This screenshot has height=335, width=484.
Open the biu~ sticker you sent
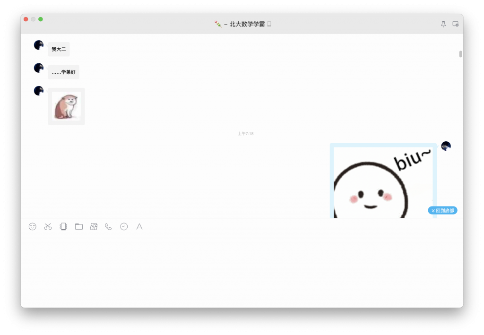tap(383, 180)
